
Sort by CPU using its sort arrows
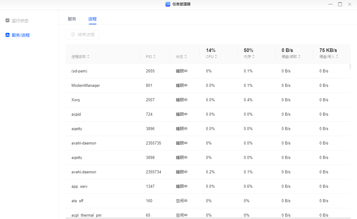(x=216, y=56)
